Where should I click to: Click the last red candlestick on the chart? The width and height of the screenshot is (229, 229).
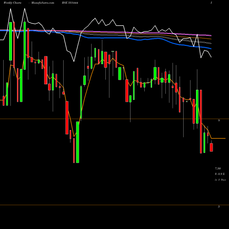211,147
